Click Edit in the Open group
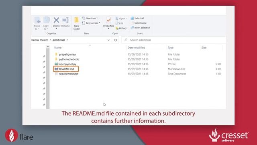Image resolution: width=257 pixels, height=145 pixels. point(120,23)
